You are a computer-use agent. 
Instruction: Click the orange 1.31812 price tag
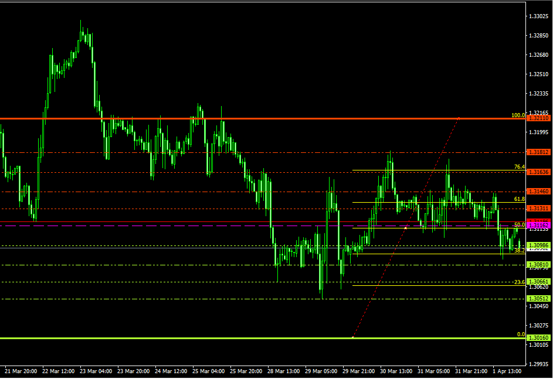pos(538,152)
